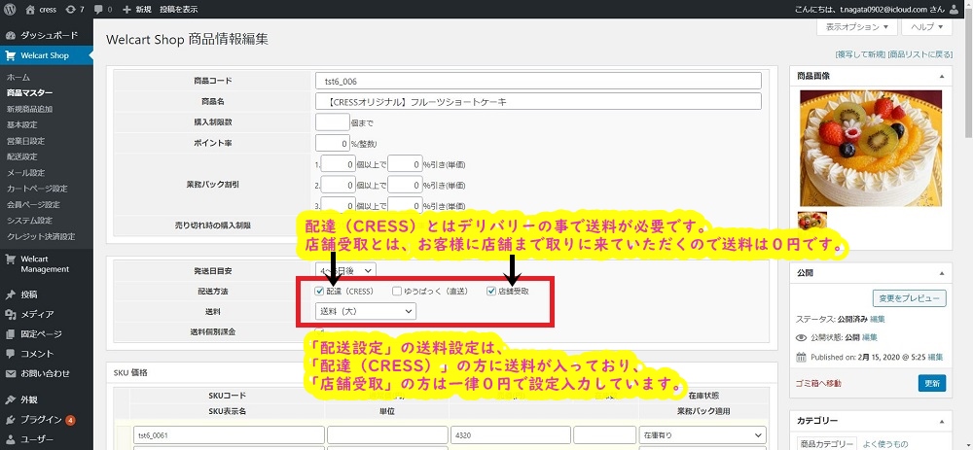This screenshot has height=450, width=973.
Task: Edit the ステータス 公開済み status link
Action: [x=877, y=319]
